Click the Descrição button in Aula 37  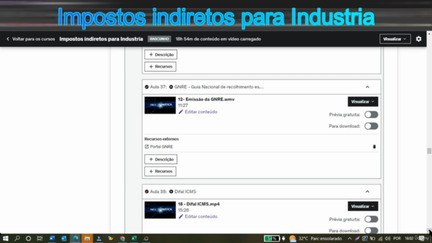(x=161, y=159)
